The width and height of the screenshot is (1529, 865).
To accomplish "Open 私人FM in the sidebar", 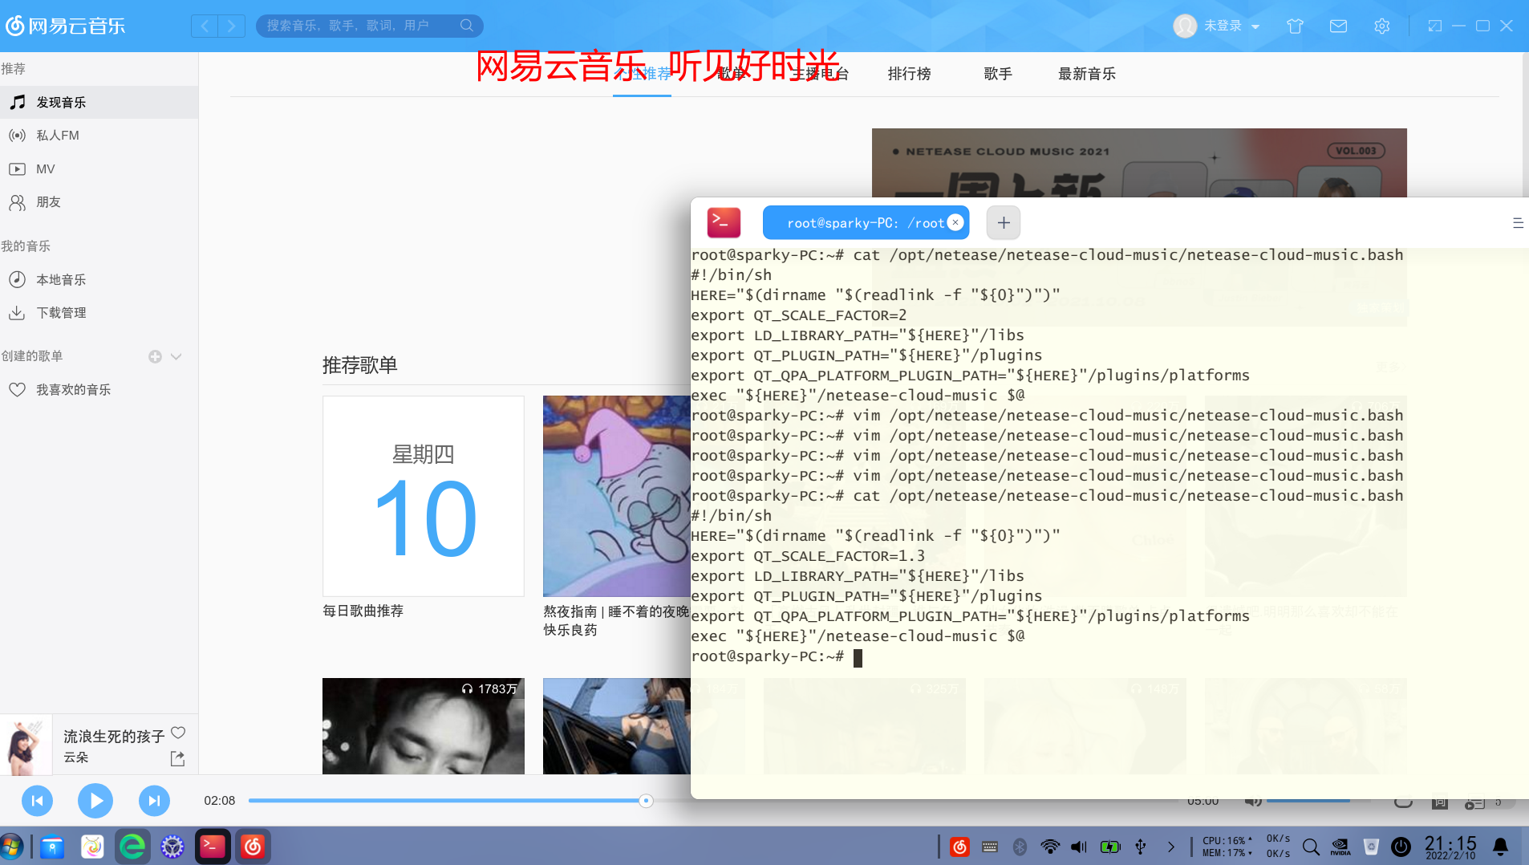I will (99, 136).
